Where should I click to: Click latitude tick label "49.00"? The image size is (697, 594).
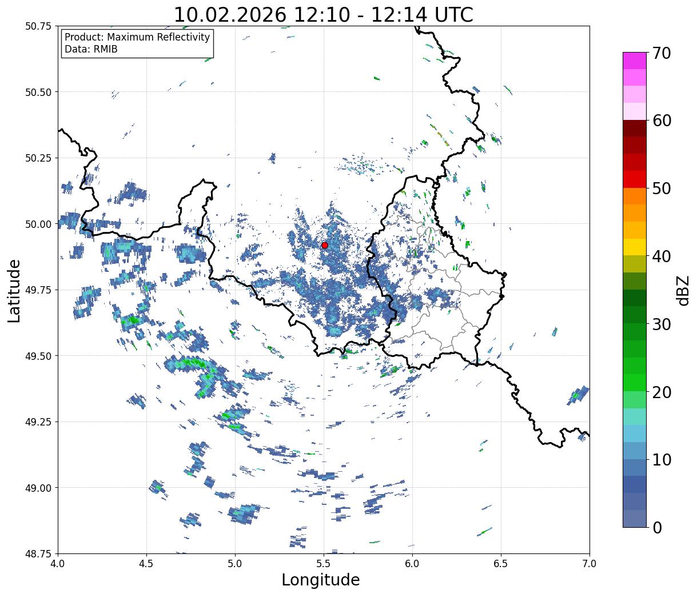point(38,488)
